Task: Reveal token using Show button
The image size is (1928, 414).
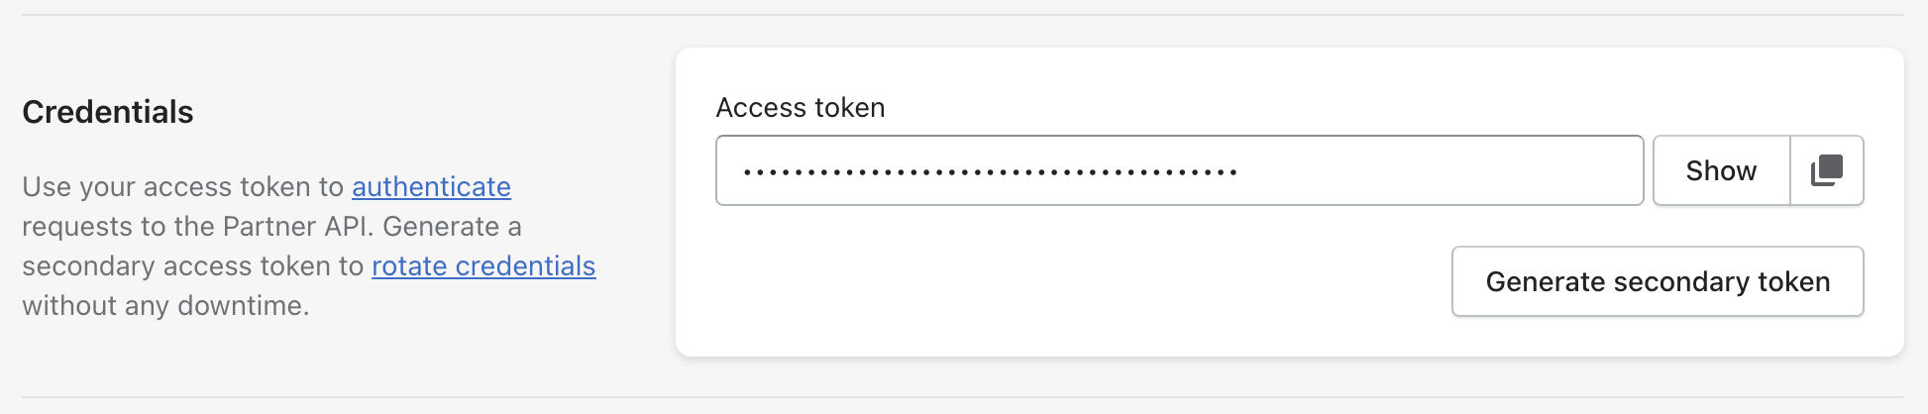Action: click(x=1722, y=170)
